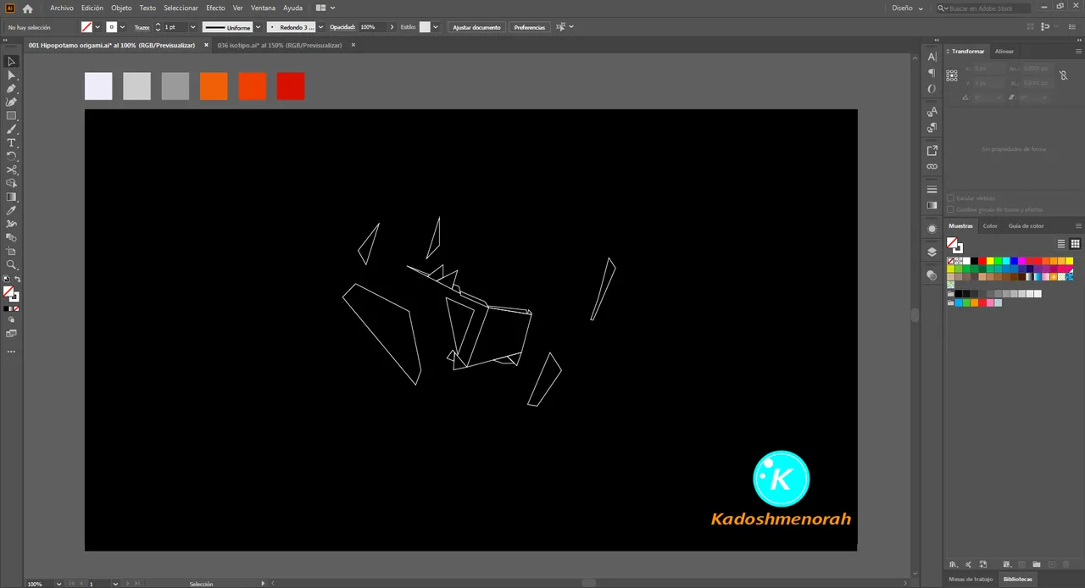1085x588 pixels.
Task: Open the Layers panel icon
Action: point(932,252)
